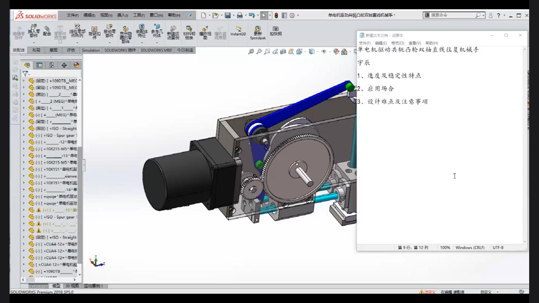This screenshot has width=539, height=303.
Task: Click the Print icon
Action: point(240,15)
